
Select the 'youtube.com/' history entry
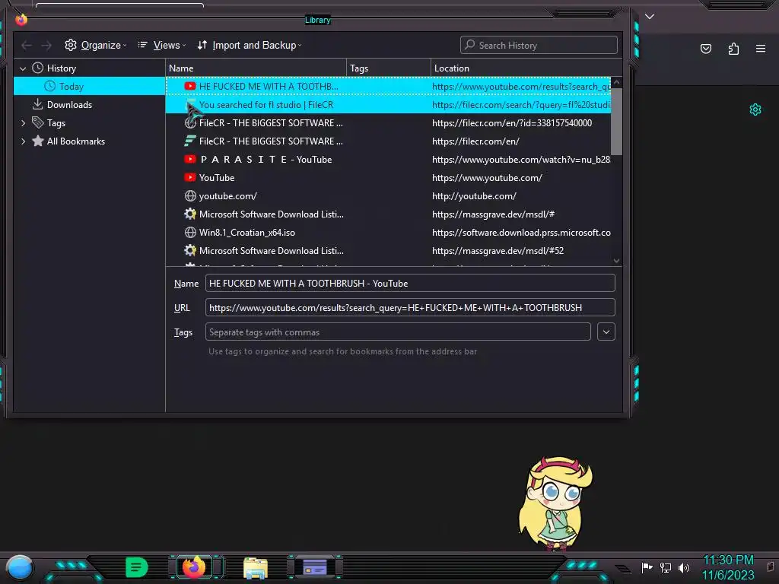tap(388, 196)
